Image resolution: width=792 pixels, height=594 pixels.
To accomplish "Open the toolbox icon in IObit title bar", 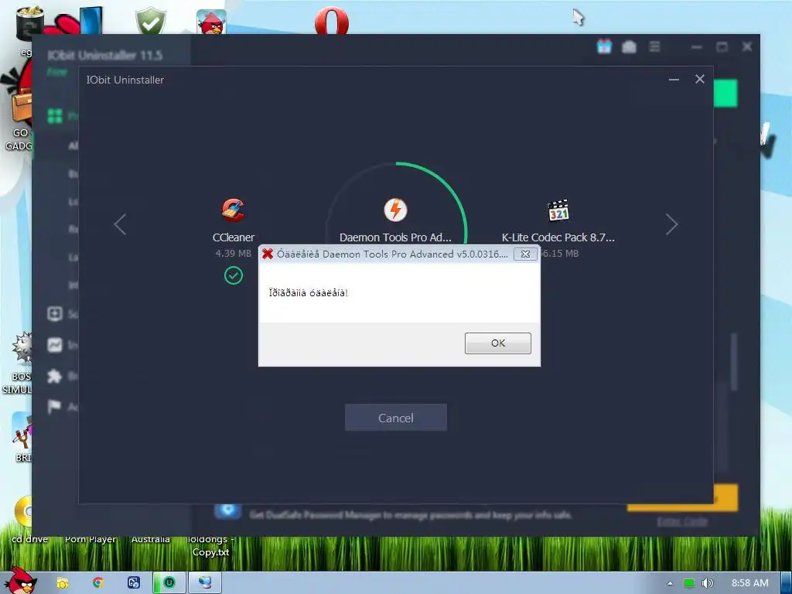I will click(629, 47).
